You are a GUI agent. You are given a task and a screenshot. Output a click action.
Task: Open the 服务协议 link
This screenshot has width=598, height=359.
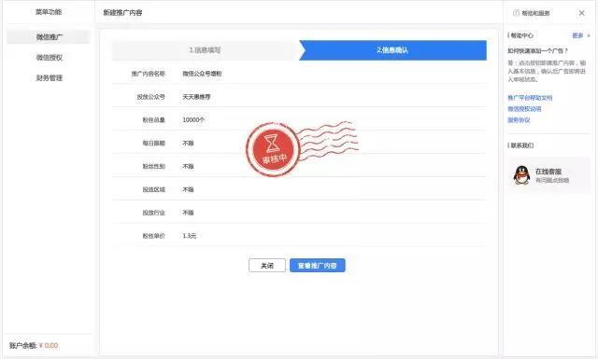click(519, 120)
